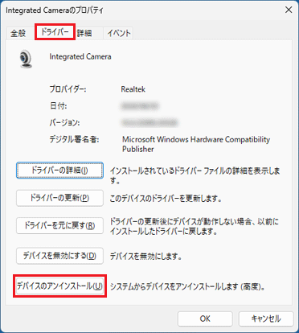Click the ドライバーの詳細(I) button
299x333 pixels.
[x=59, y=171]
